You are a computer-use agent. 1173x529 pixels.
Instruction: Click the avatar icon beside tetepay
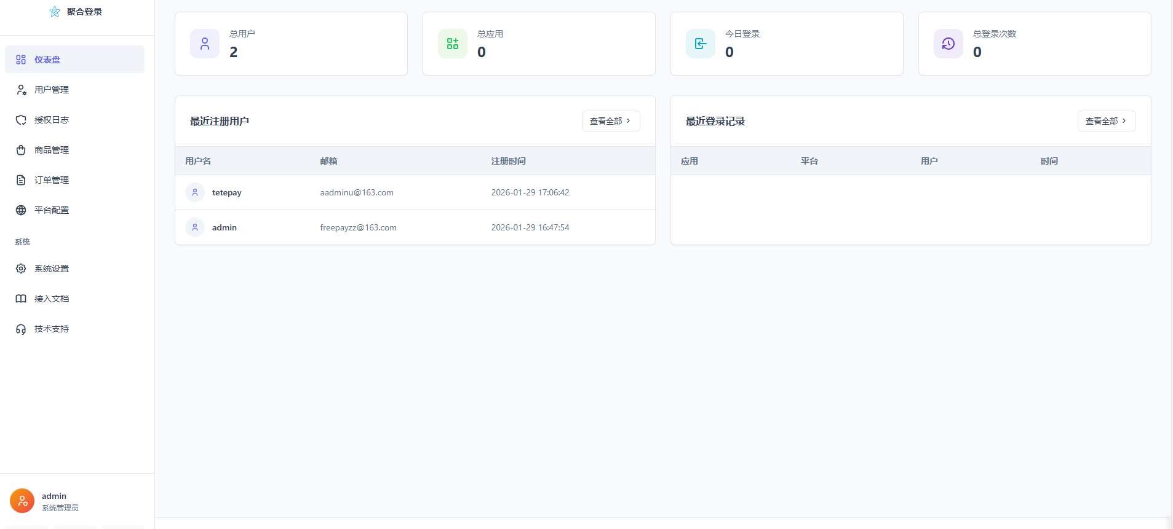pos(195,192)
